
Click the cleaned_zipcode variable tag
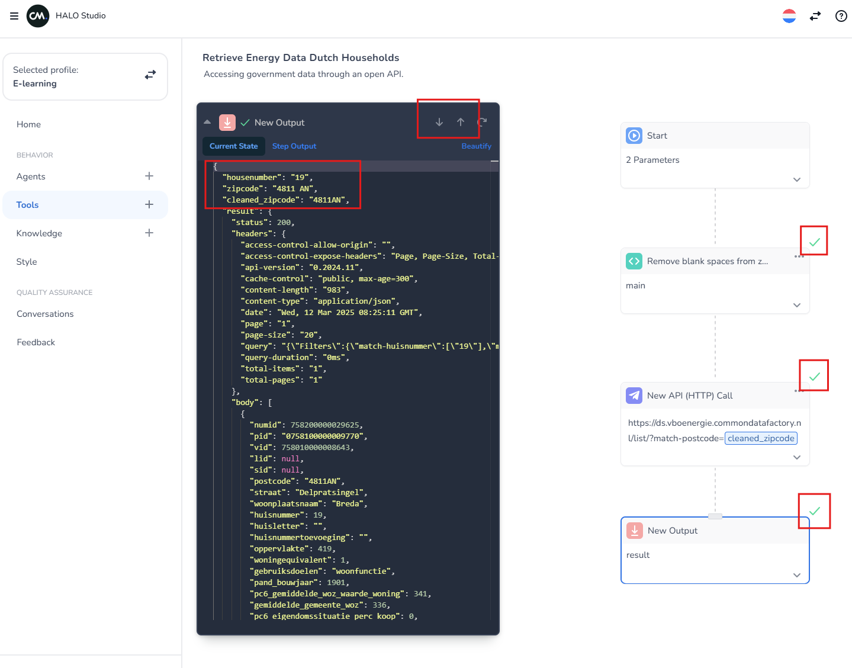click(761, 438)
